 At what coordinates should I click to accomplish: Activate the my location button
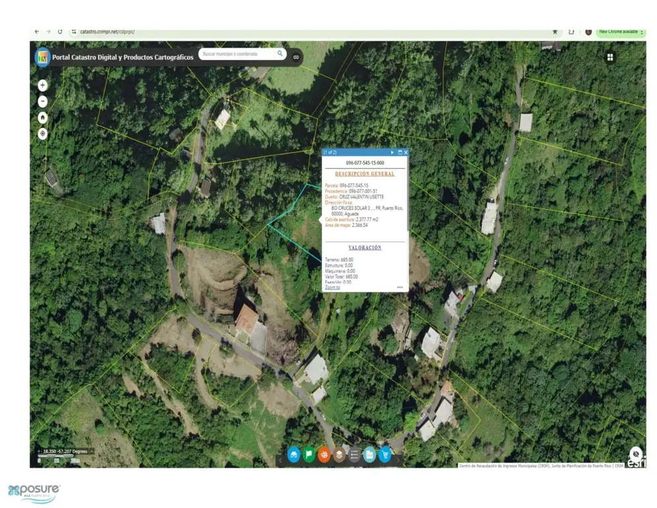(42, 134)
